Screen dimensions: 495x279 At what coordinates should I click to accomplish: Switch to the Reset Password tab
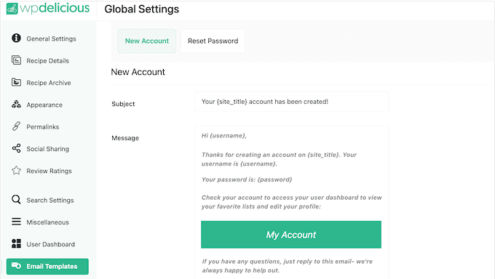213,41
